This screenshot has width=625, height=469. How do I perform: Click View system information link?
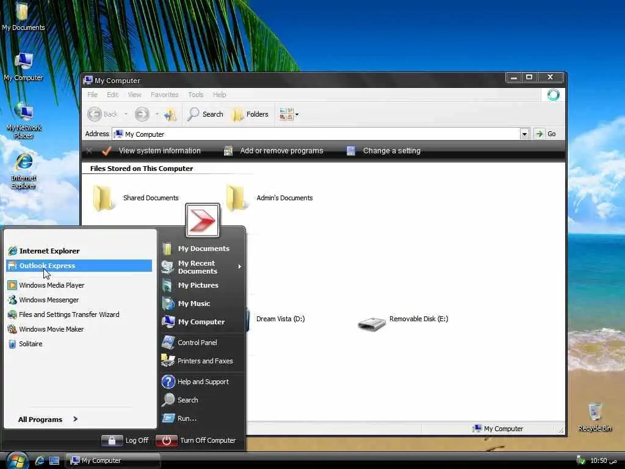[x=151, y=151]
